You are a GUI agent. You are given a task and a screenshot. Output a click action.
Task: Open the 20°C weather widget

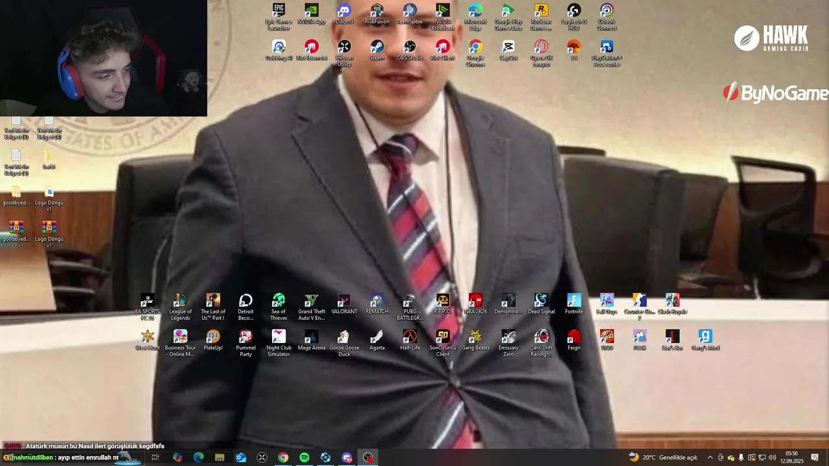click(x=663, y=458)
